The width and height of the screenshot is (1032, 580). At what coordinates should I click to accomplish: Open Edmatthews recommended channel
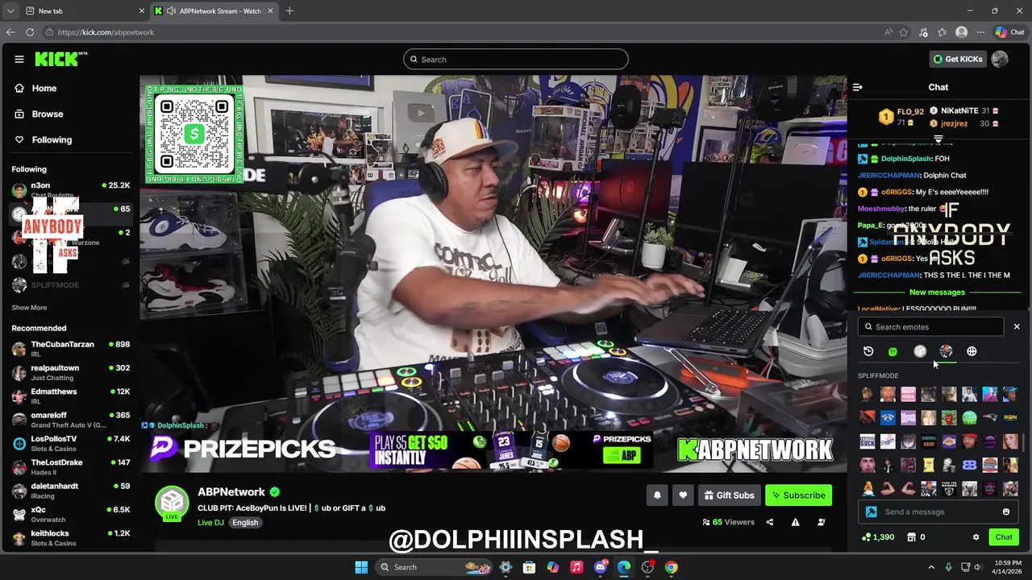click(x=71, y=396)
